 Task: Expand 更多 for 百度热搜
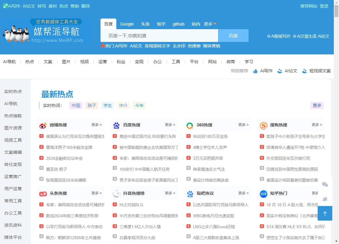[x=170, y=125]
